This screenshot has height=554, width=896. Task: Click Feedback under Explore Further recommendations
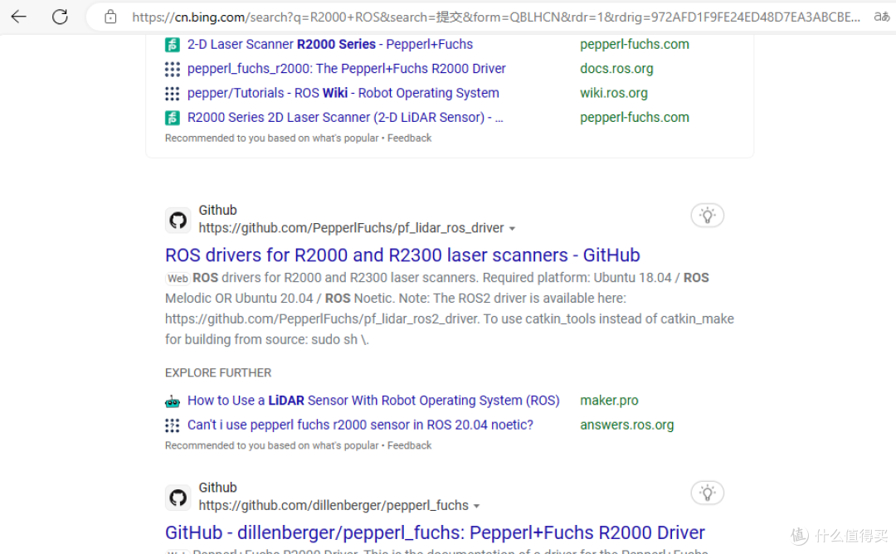tap(409, 445)
